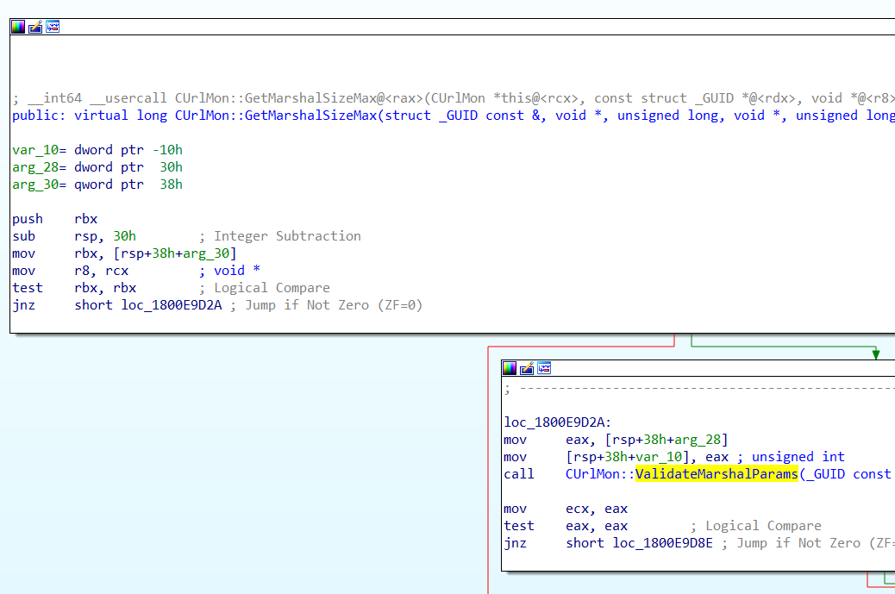Click the graph icon on the loc_1800E9D2A node

coord(543,367)
